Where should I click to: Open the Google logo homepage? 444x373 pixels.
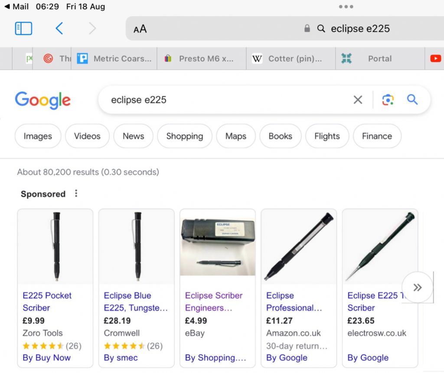coord(43,100)
